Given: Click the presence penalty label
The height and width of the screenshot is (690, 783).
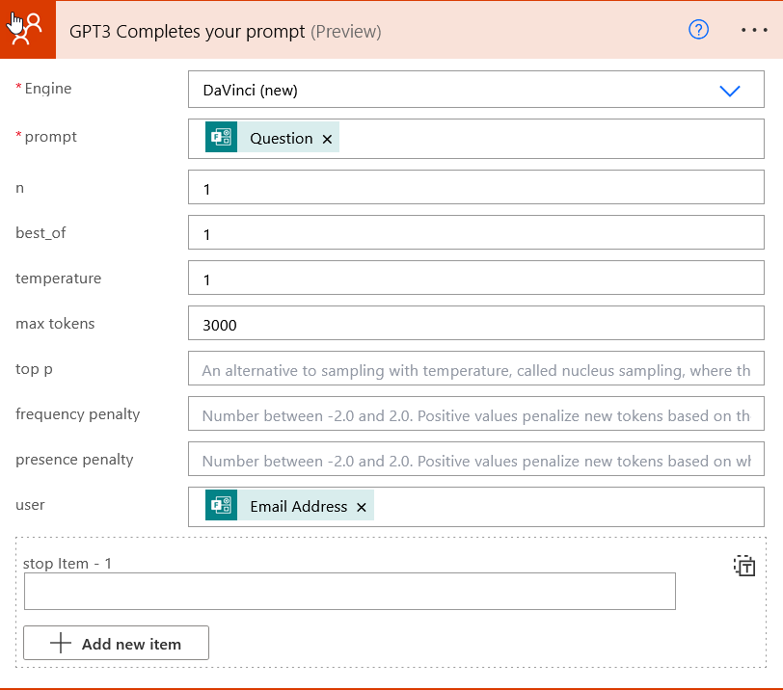Looking at the screenshot, I should [x=74, y=460].
